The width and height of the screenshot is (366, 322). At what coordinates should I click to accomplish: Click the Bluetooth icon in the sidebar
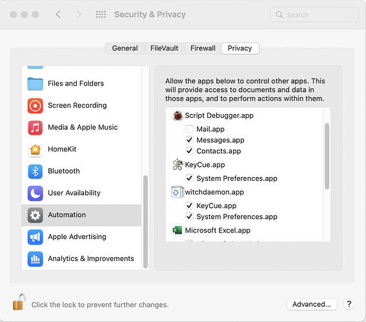tap(35, 171)
